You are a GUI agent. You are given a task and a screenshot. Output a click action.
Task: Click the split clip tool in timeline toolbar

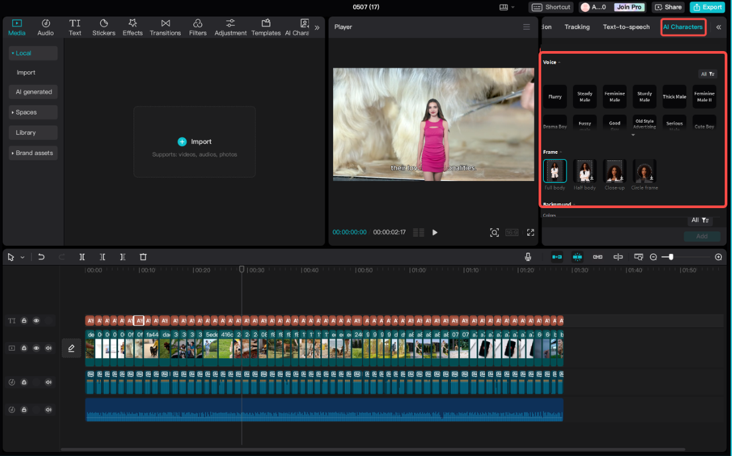coord(82,257)
